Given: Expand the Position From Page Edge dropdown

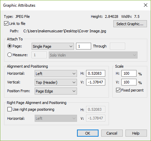Looking at the screenshot, I should tap(56, 91).
